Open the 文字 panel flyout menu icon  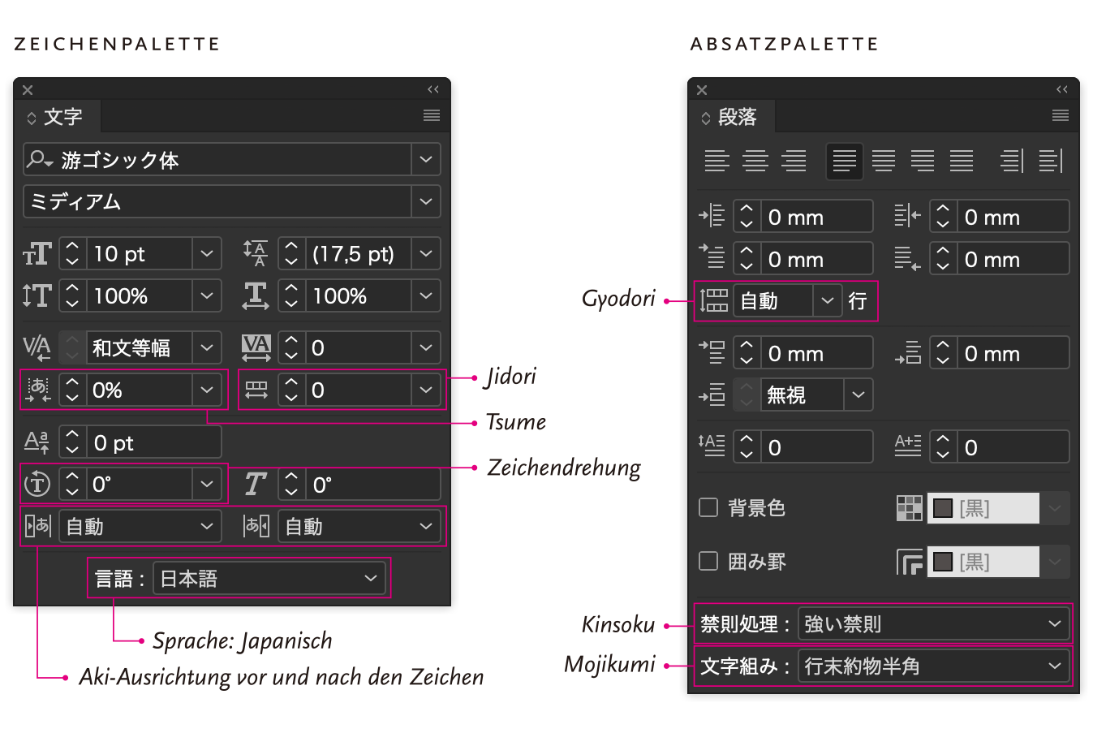tap(432, 116)
